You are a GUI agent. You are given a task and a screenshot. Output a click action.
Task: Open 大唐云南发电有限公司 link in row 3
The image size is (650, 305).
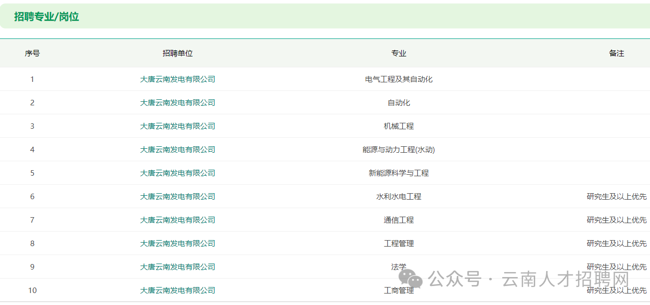tap(177, 126)
